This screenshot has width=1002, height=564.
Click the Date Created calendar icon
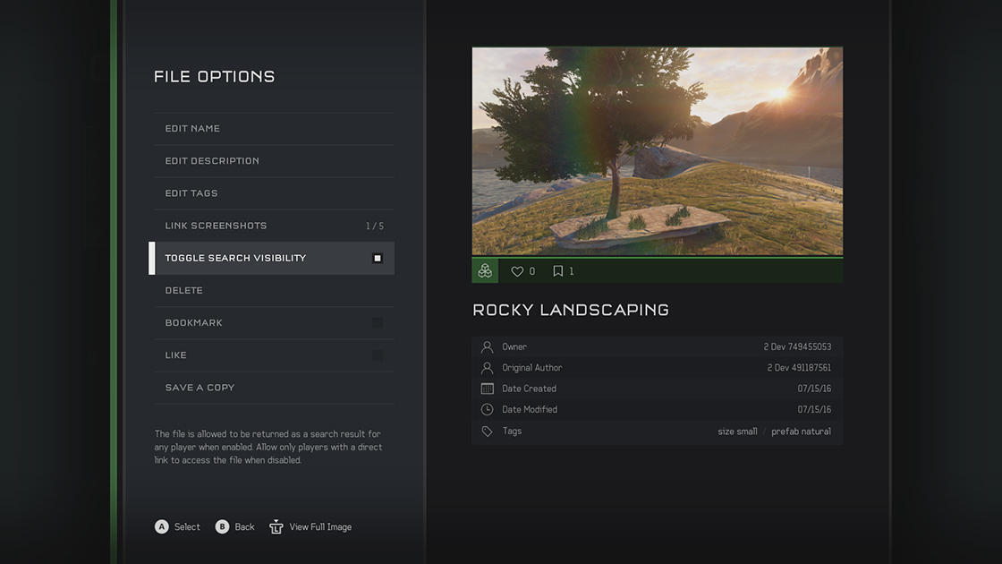click(487, 389)
